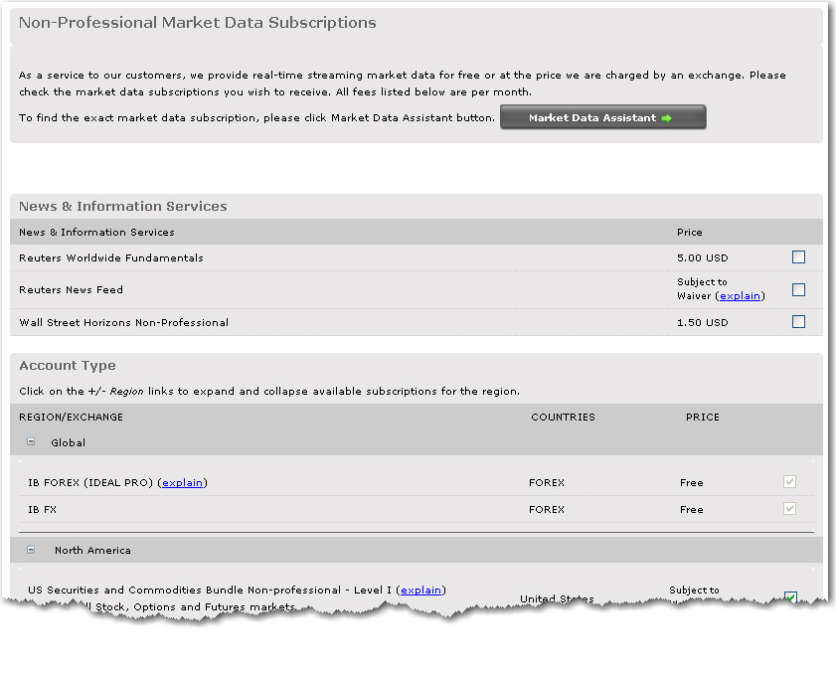Select the North America region label

click(x=92, y=551)
